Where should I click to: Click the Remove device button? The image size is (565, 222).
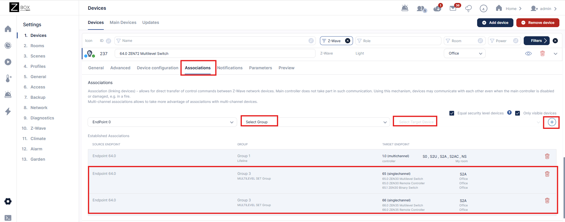point(538,23)
